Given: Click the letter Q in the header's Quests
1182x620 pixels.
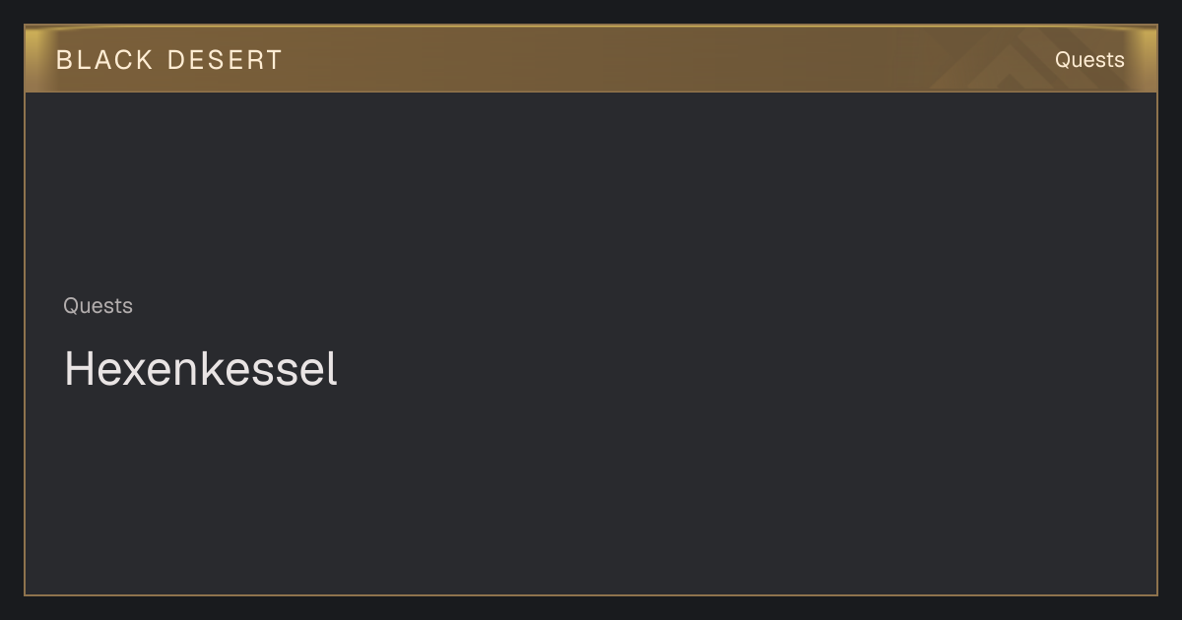Looking at the screenshot, I should pos(1064,60).
